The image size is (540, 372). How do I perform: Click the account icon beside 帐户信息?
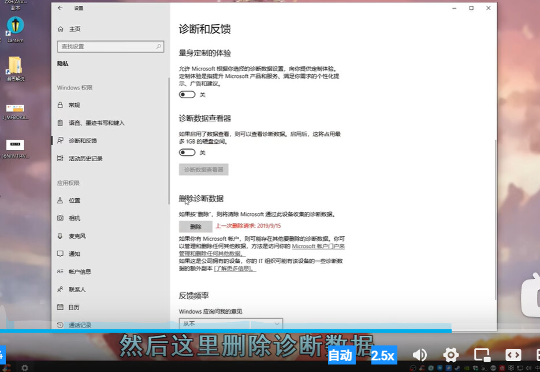pyautogui.click(x=60, y=271)
